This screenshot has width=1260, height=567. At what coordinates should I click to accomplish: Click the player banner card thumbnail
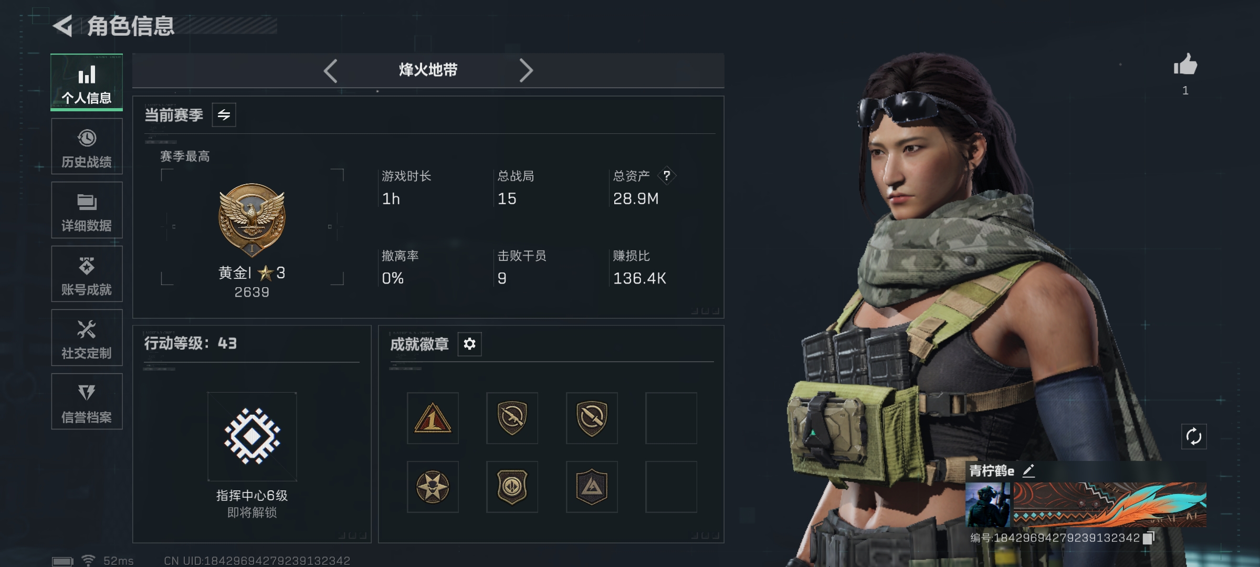coord(1086,505)
